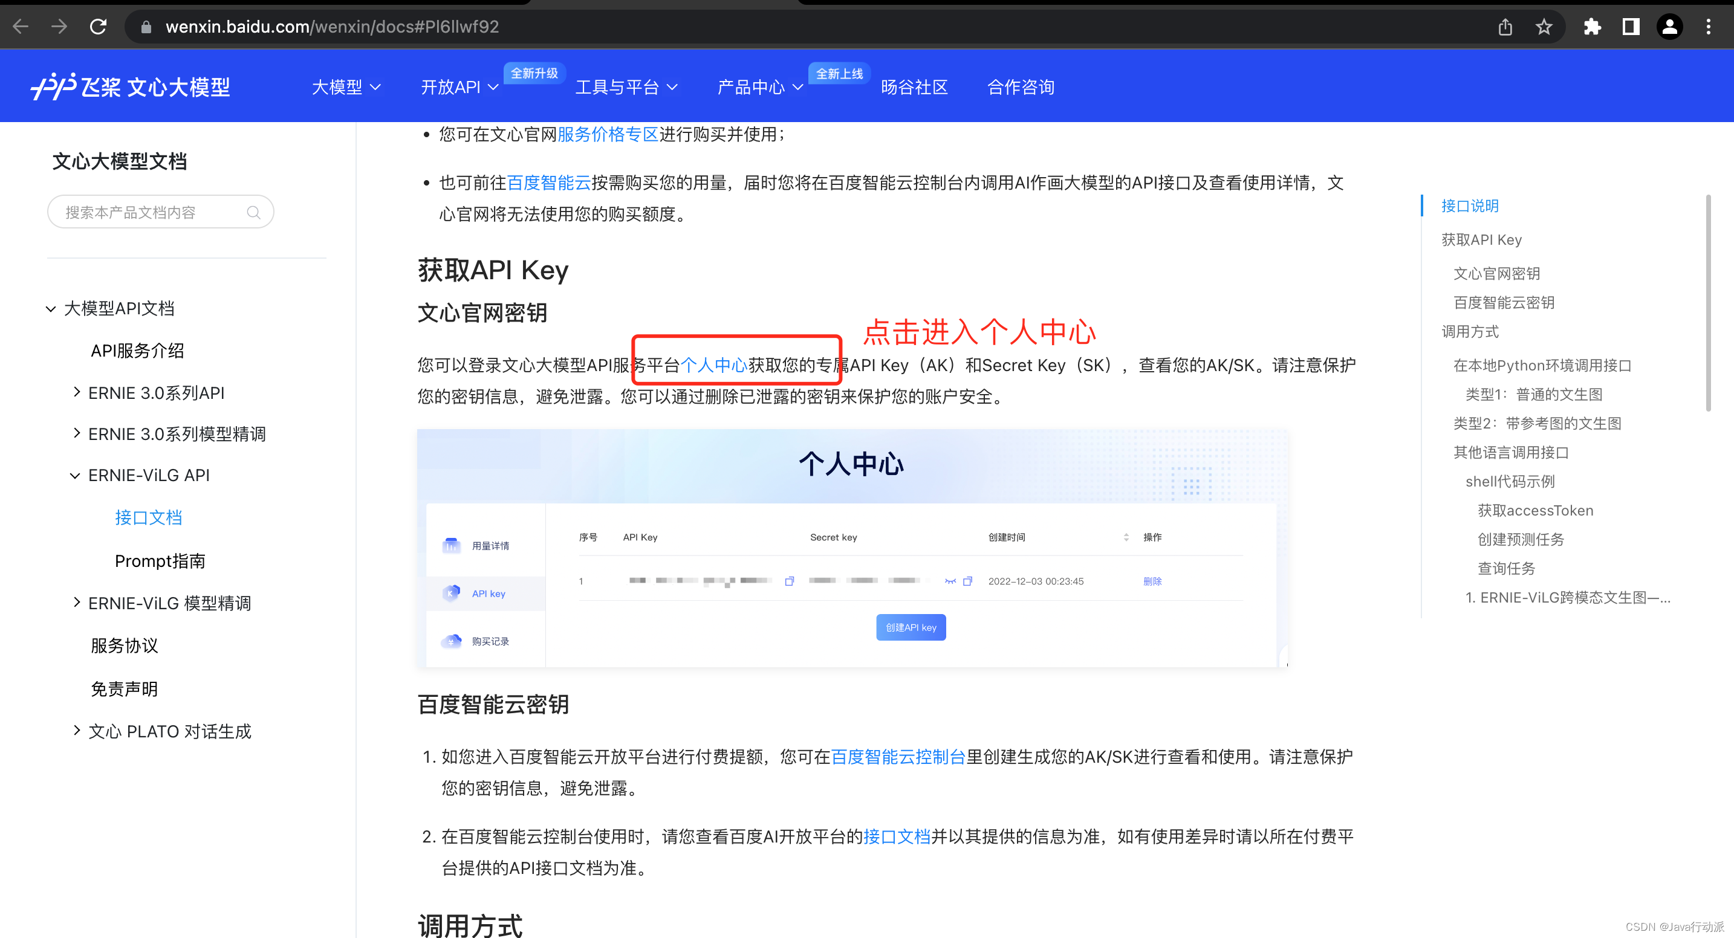Screen dimensions: 1734x938
Task: Jump to 其他语言调用接口 in outline
Action: click(1511, 452)
